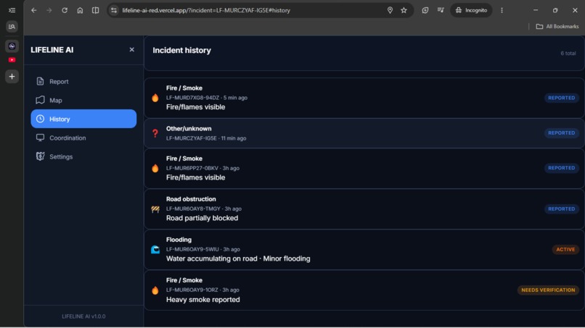Click the flooding wave icon
This screenshot has height=328, width=585.
click(155, 250)
